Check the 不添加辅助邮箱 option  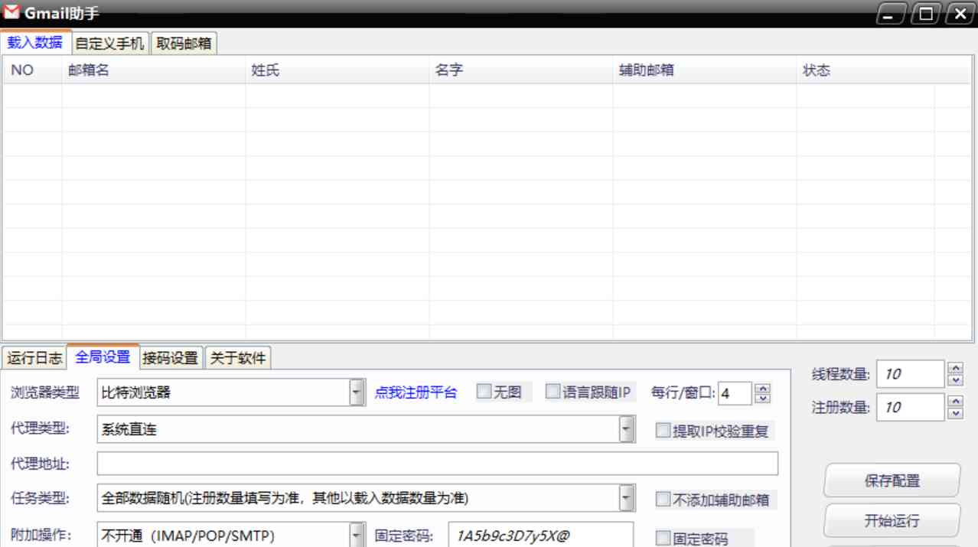(663, 500)
